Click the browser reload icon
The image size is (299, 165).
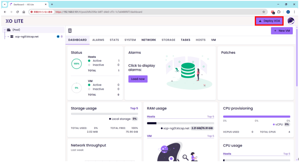[x=18, y=12]
